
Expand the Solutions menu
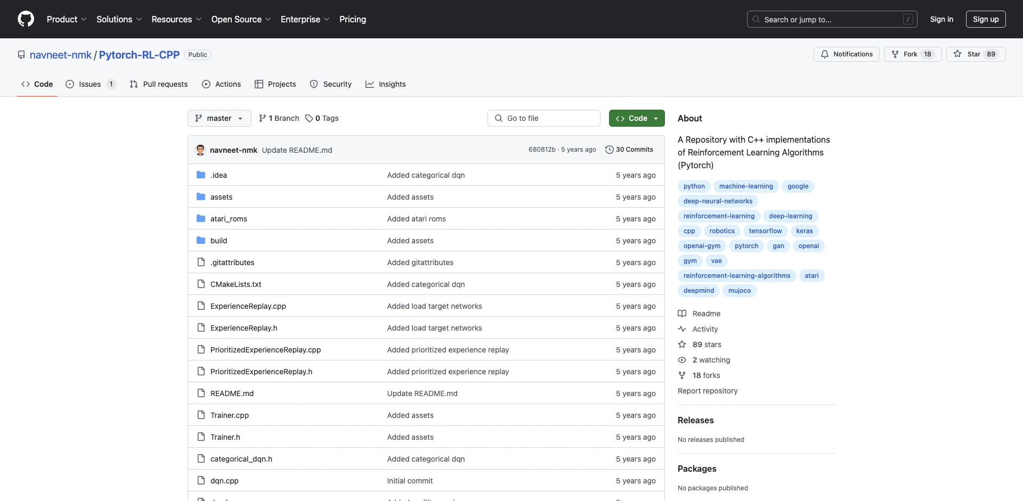[x=119, y=19]
